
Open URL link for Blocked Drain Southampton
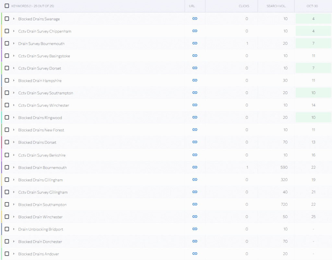coord(195,204)
